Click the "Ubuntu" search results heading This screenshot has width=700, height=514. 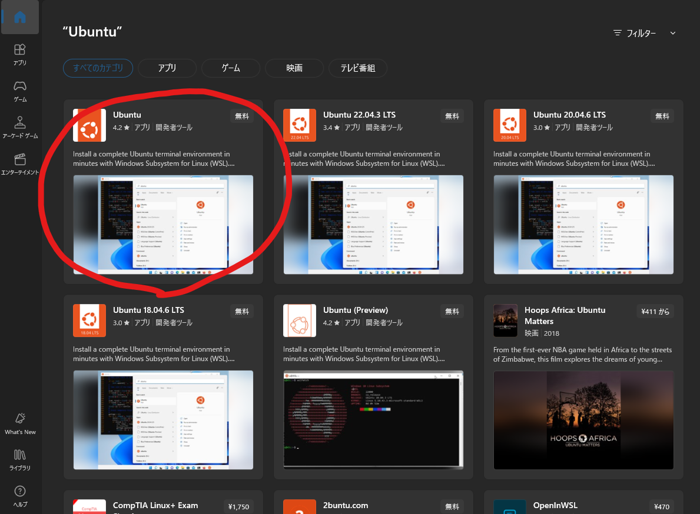[92, 32]
